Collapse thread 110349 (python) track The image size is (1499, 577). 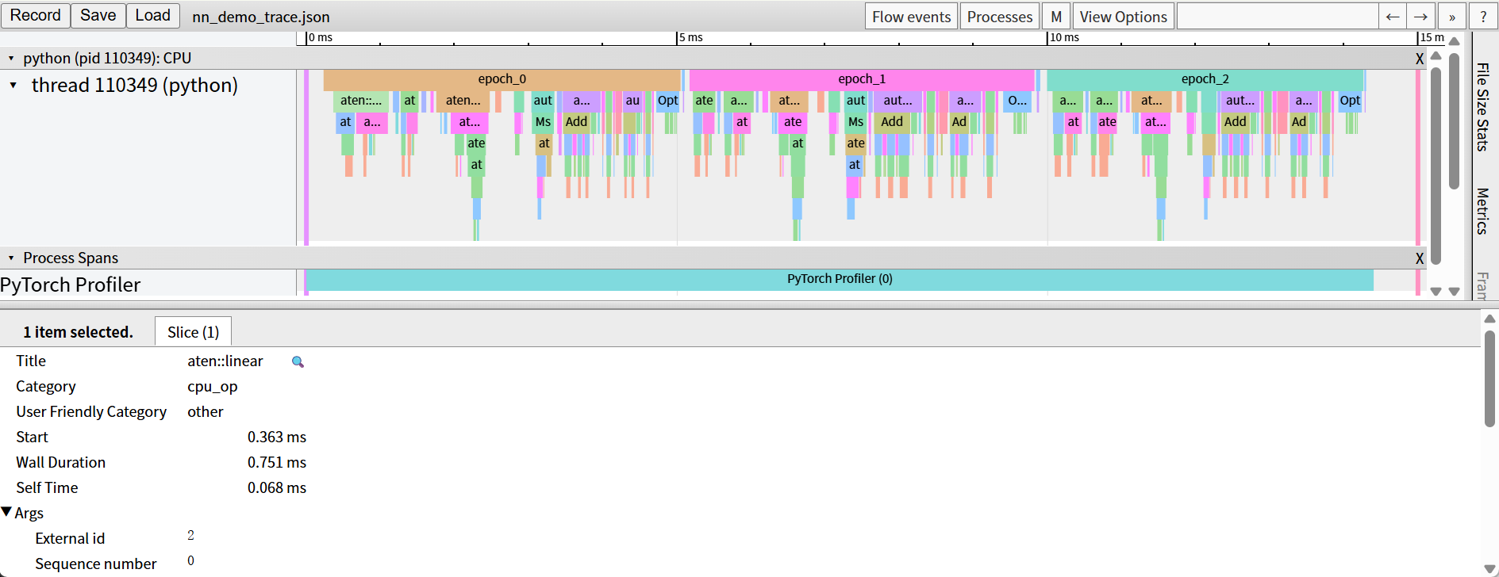click(x=13, y=85)
